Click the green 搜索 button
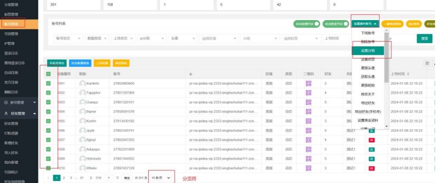The height and width of the screenshot is (183, 437). [x=425, y=38]
